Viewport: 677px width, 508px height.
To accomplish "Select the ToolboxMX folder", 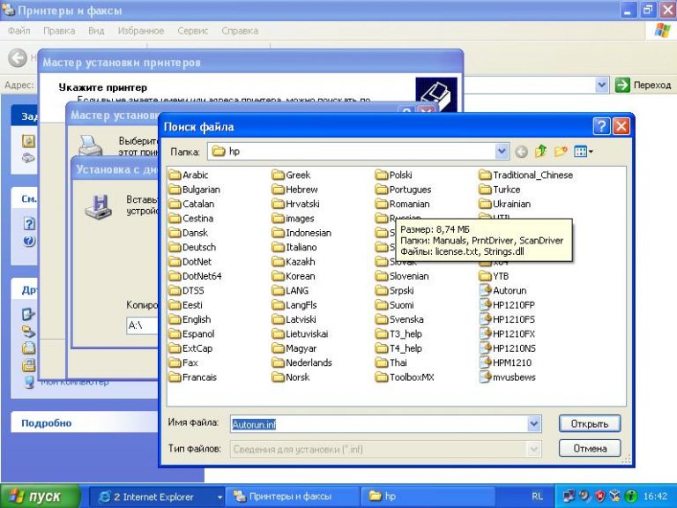I will pyautogui.click(x=405, y=377).
